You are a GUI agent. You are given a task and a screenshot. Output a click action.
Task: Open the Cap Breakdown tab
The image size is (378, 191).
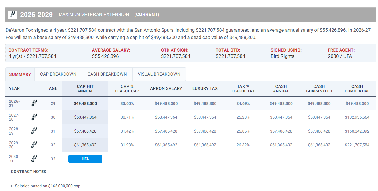click(58, 74)
